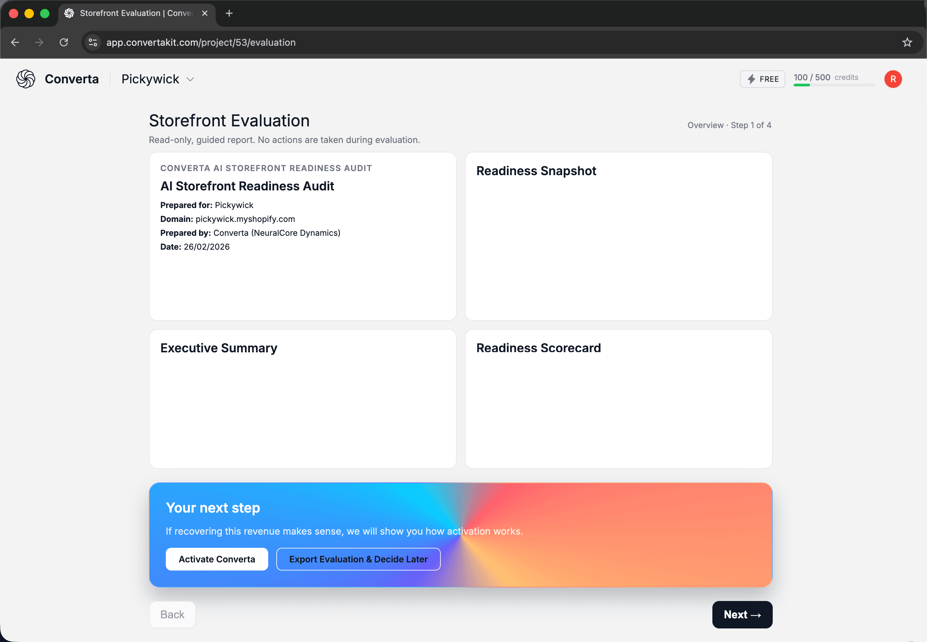The height and width of the screenshot is (642, 927).
Task: Click the browser back arrow
Action: (x=15, y=42)
